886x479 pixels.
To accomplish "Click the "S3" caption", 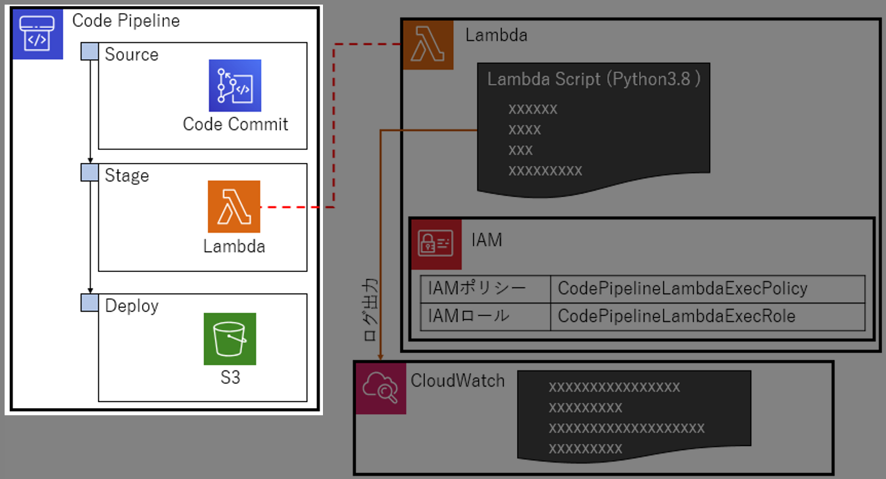I will point(230,378).
